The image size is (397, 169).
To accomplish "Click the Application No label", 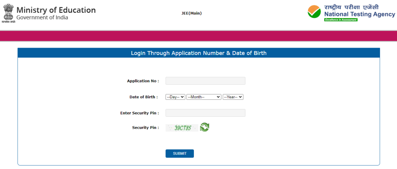I will (x=143, y=81).
